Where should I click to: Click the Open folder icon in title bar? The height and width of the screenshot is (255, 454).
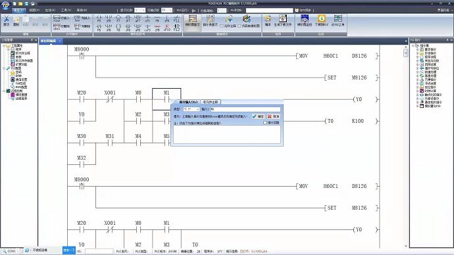click(20, 4)
